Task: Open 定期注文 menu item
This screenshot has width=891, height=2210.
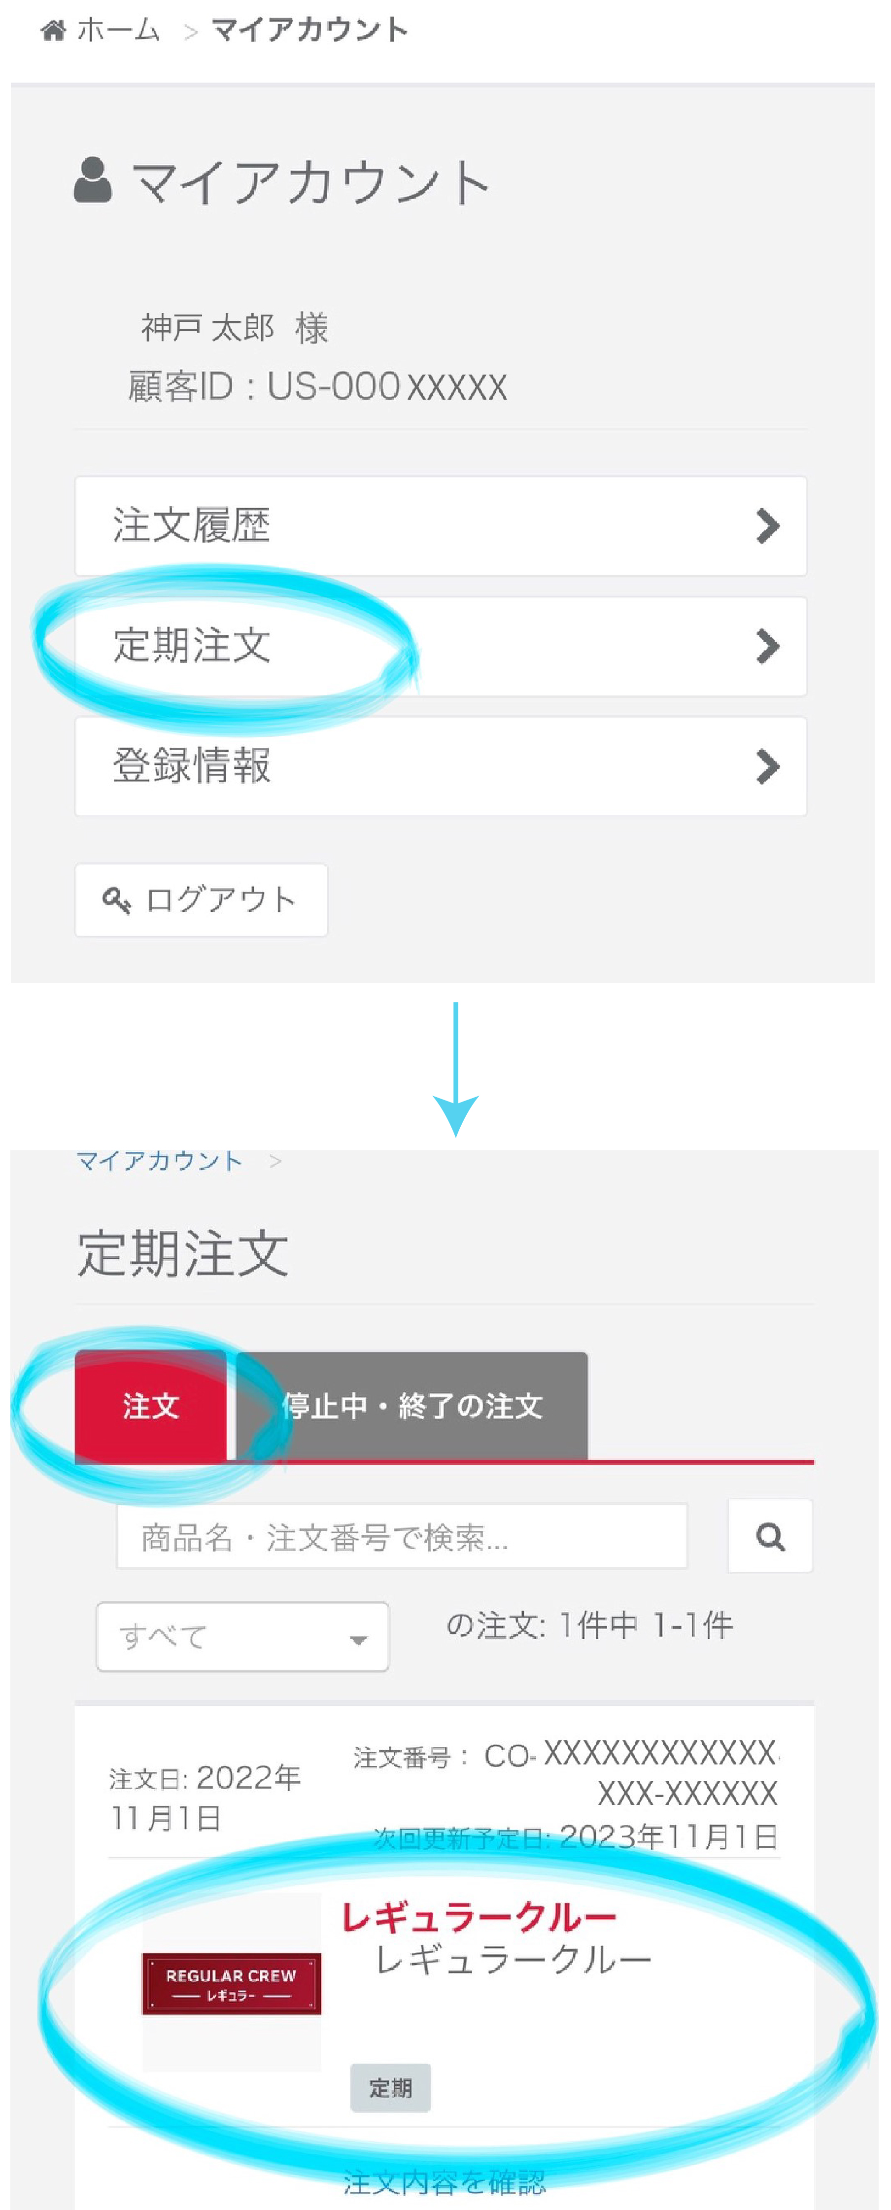Action: pyautogui.click(x=441, y=646)
